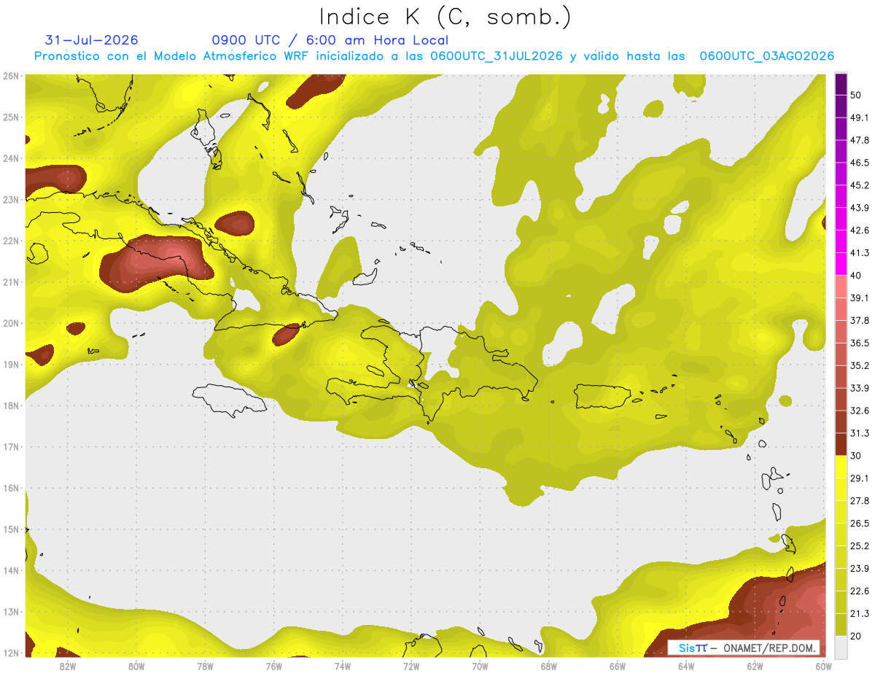This screenshot has height=676, width=875.
Task: Click the longitude label "78W"
Action: tap(205, 666)
